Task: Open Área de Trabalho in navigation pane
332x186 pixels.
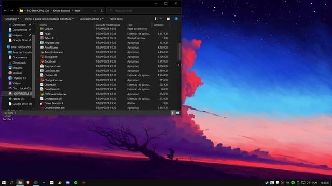Action: 20,52
